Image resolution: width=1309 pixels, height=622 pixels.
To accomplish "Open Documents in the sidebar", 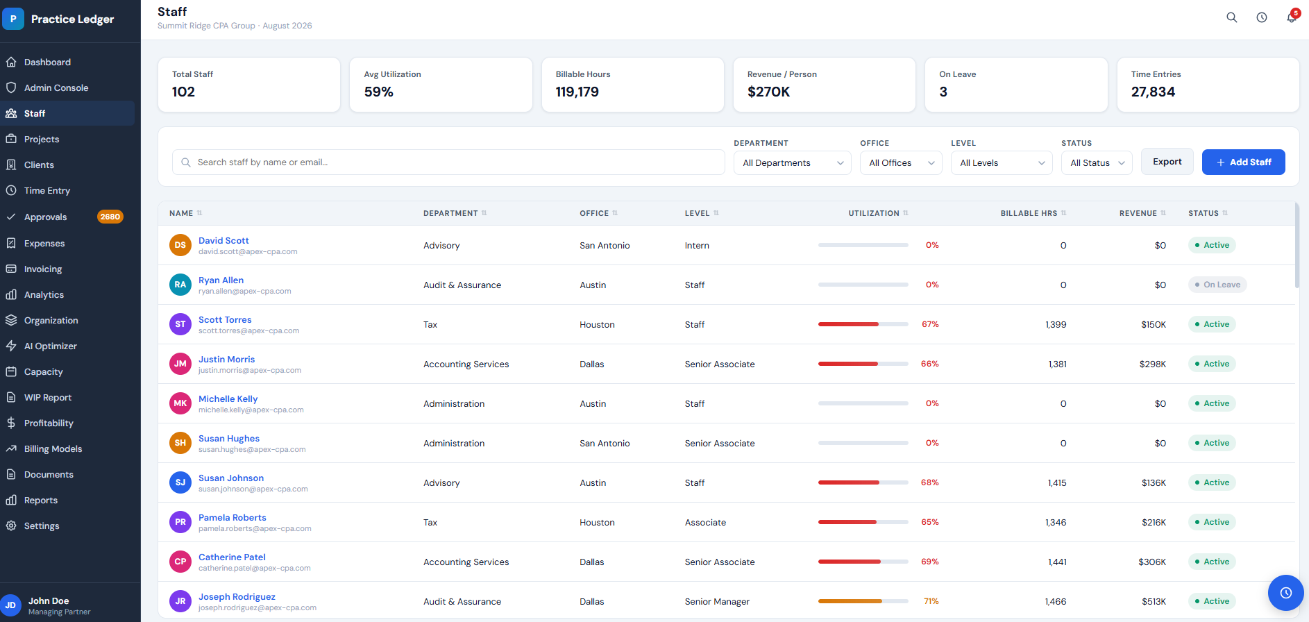I will 67,474.
